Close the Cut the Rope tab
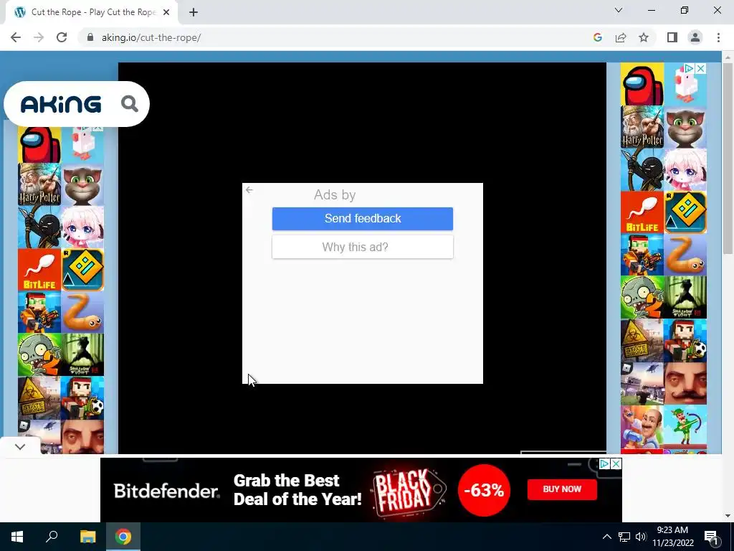This screenshot has width=734, height=551. (166, 12)
